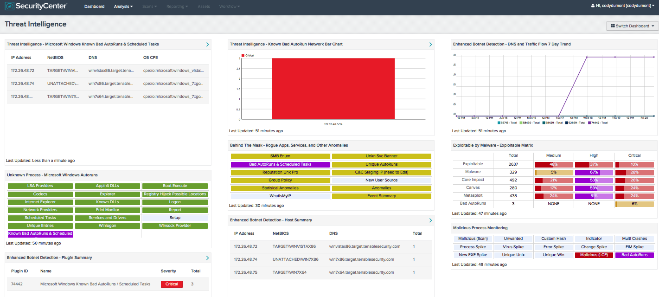The width and height of the screenshot is (659, 297).
Task: Click the Network Providers indicator
Action: [x=40, y=210]
